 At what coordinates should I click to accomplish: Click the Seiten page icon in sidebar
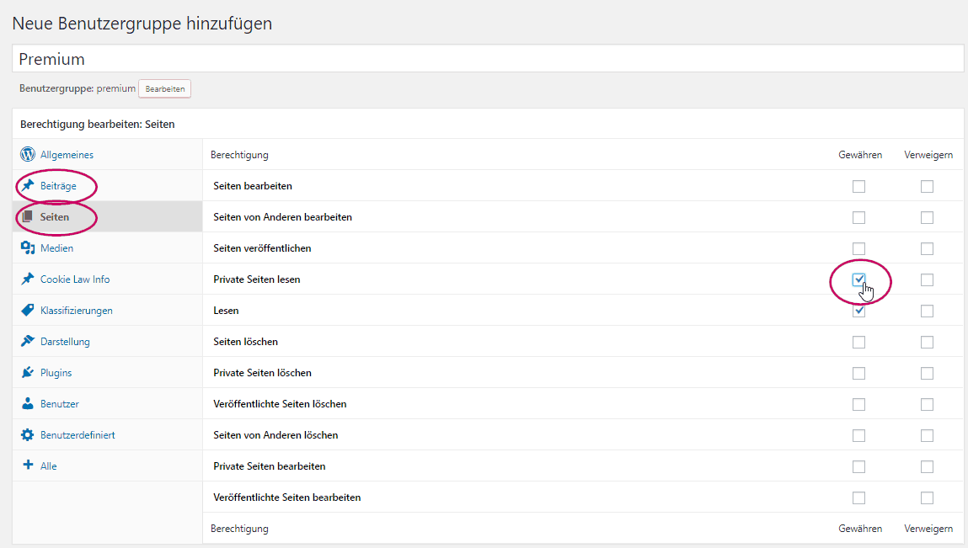point(26,216)
